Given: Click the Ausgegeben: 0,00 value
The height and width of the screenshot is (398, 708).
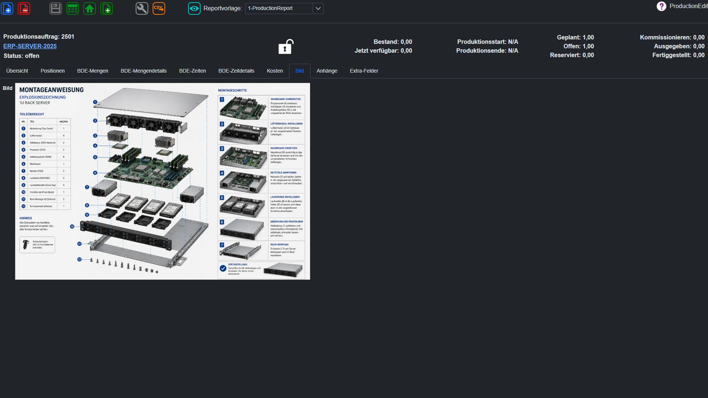Looking at the screenshot, I should point(679,46).
